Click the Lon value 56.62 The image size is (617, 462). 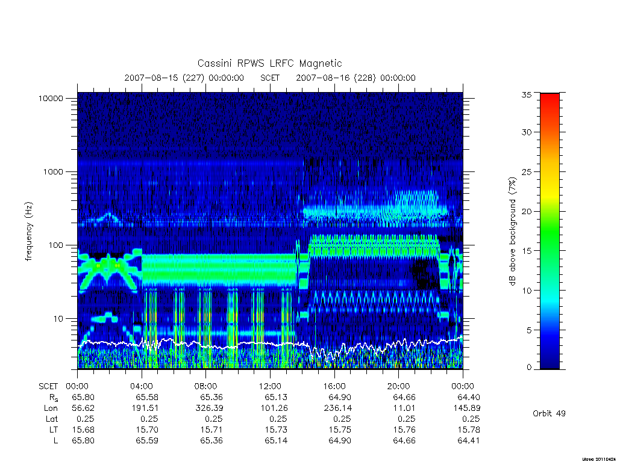coord(83,408)
